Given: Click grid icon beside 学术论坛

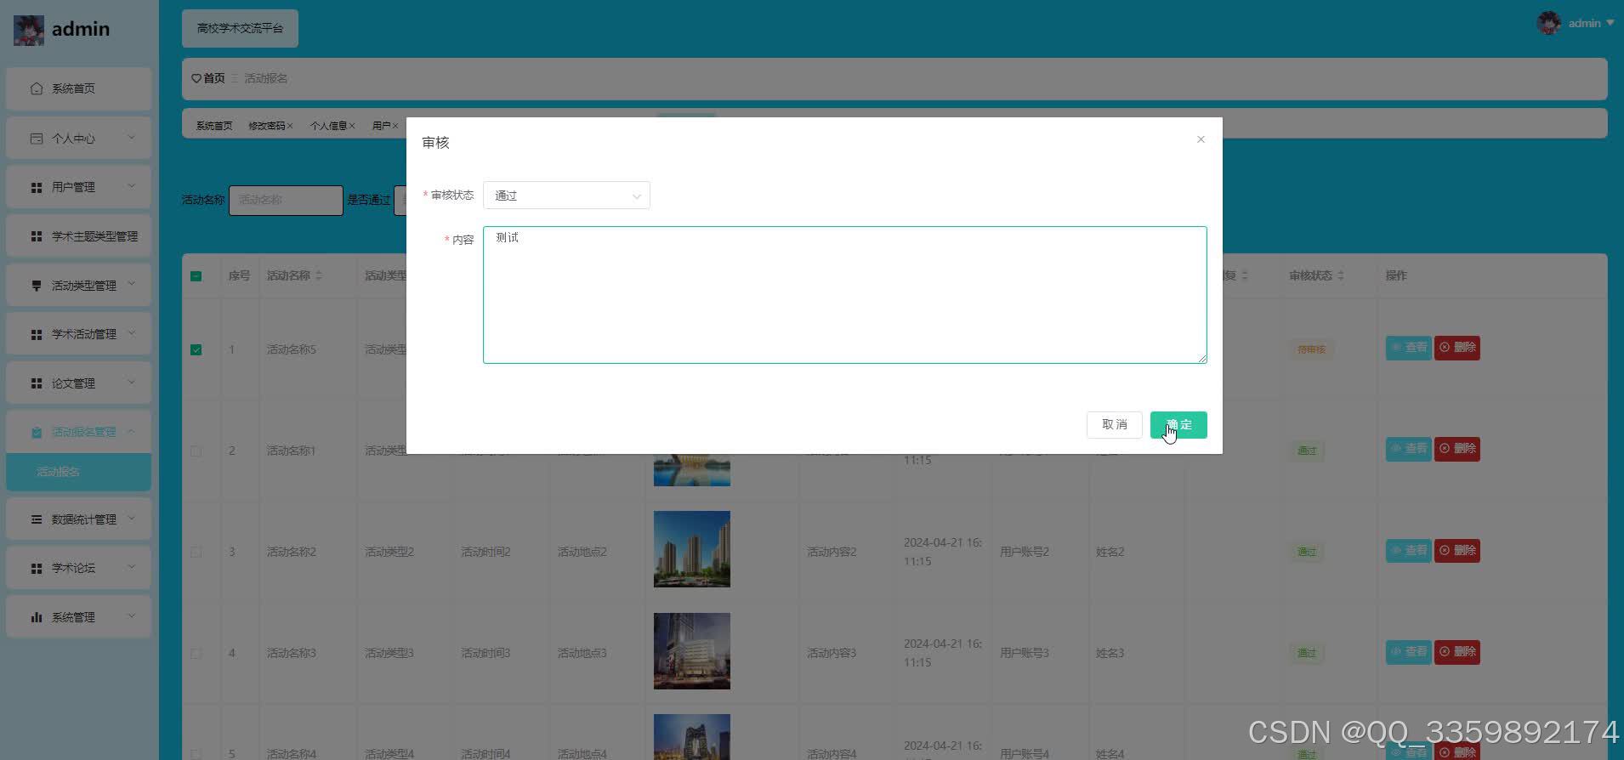Looking at the screenshot, I should point(37,568).
